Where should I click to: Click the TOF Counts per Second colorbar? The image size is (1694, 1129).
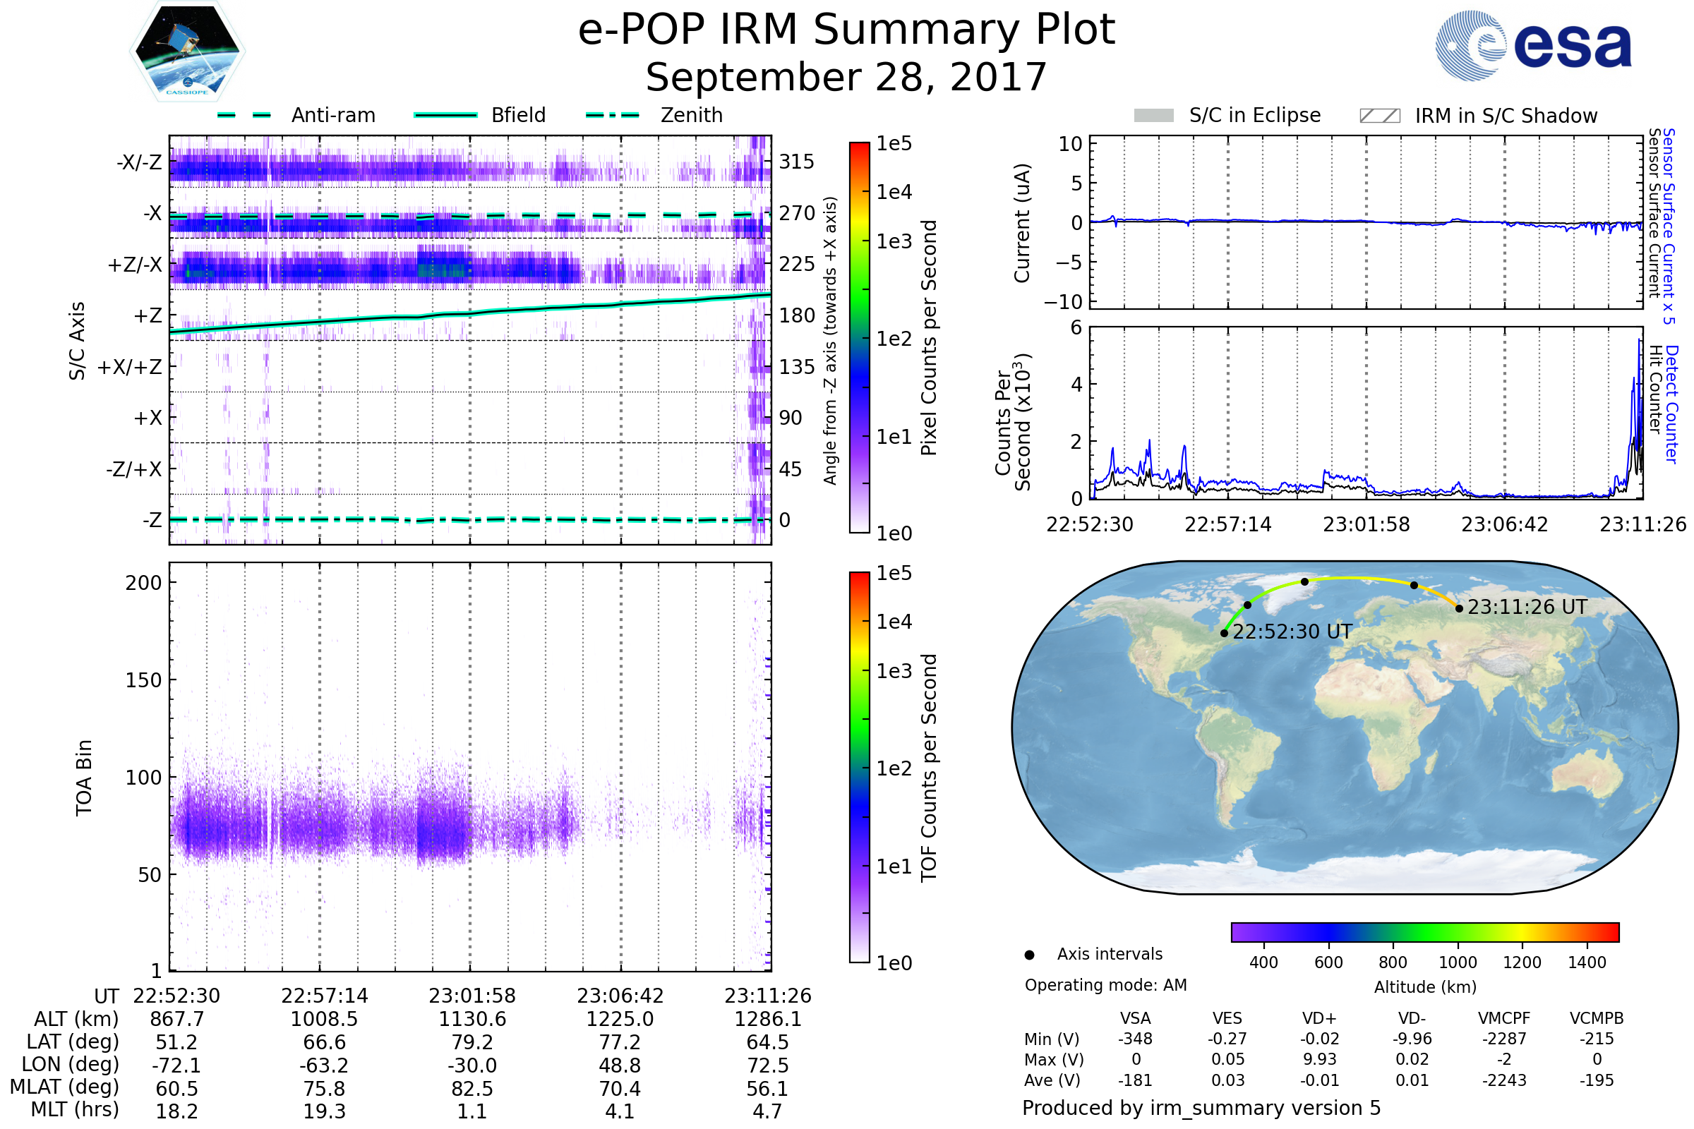coord(859,767)
